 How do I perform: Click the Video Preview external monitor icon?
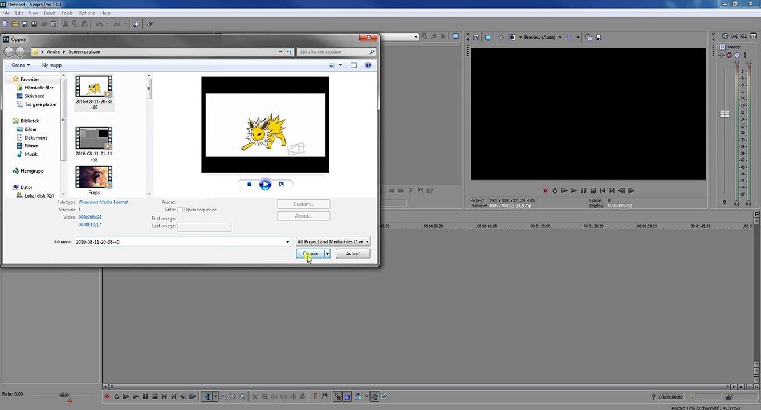tap(489, 37)
